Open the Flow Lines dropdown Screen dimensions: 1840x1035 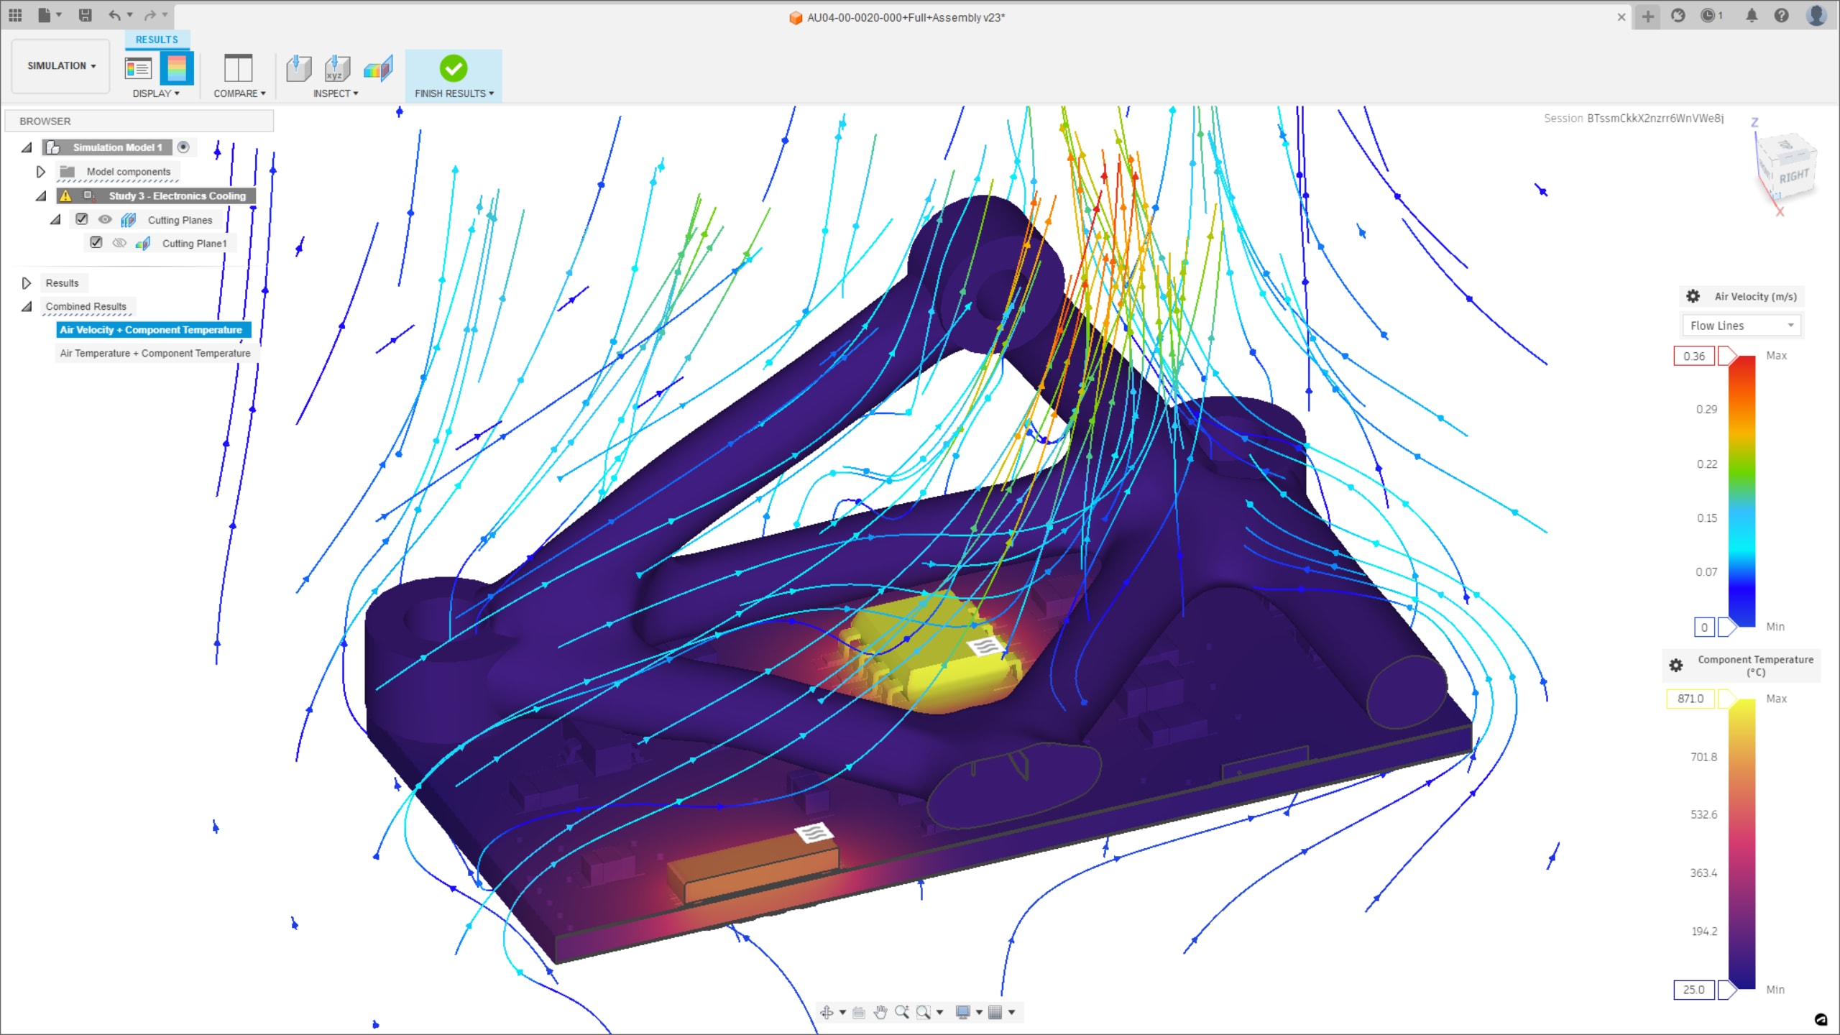1742,326
